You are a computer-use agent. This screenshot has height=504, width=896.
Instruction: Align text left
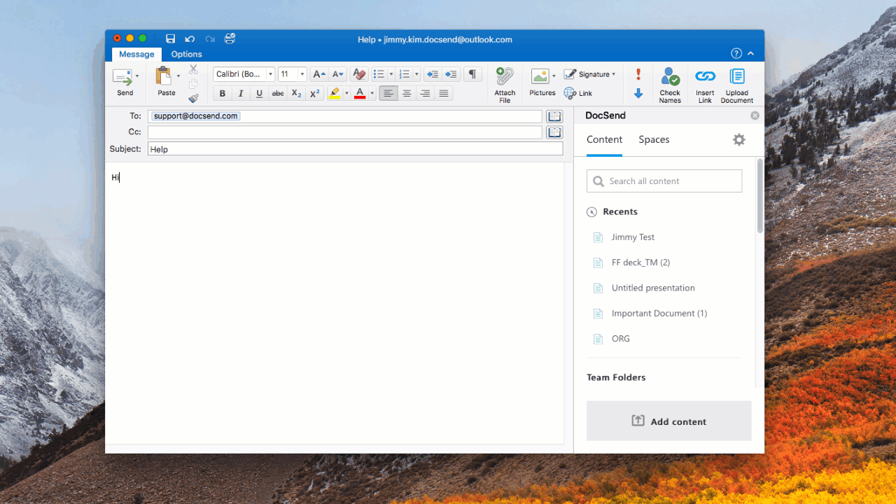(x=388, y=94)
